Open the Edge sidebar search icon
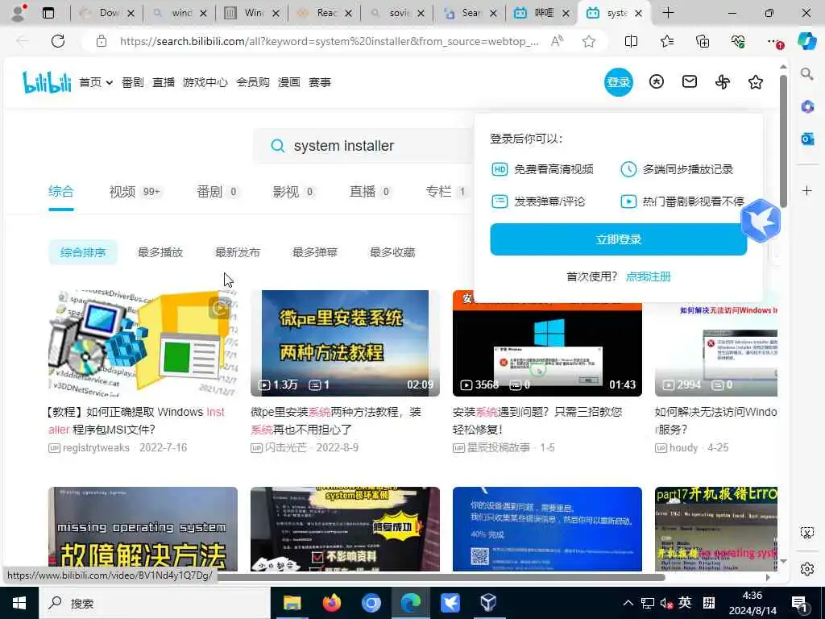Viewport: 825px width, 619px height. pos(807,73)
